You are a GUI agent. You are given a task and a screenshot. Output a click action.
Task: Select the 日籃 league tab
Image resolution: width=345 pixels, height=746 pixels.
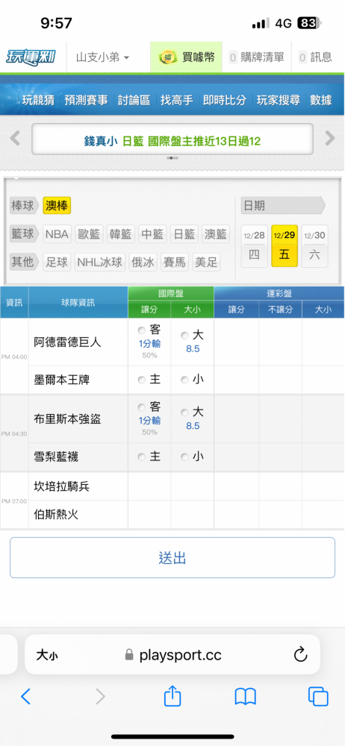pyautogui.click(x=184, y=234)
